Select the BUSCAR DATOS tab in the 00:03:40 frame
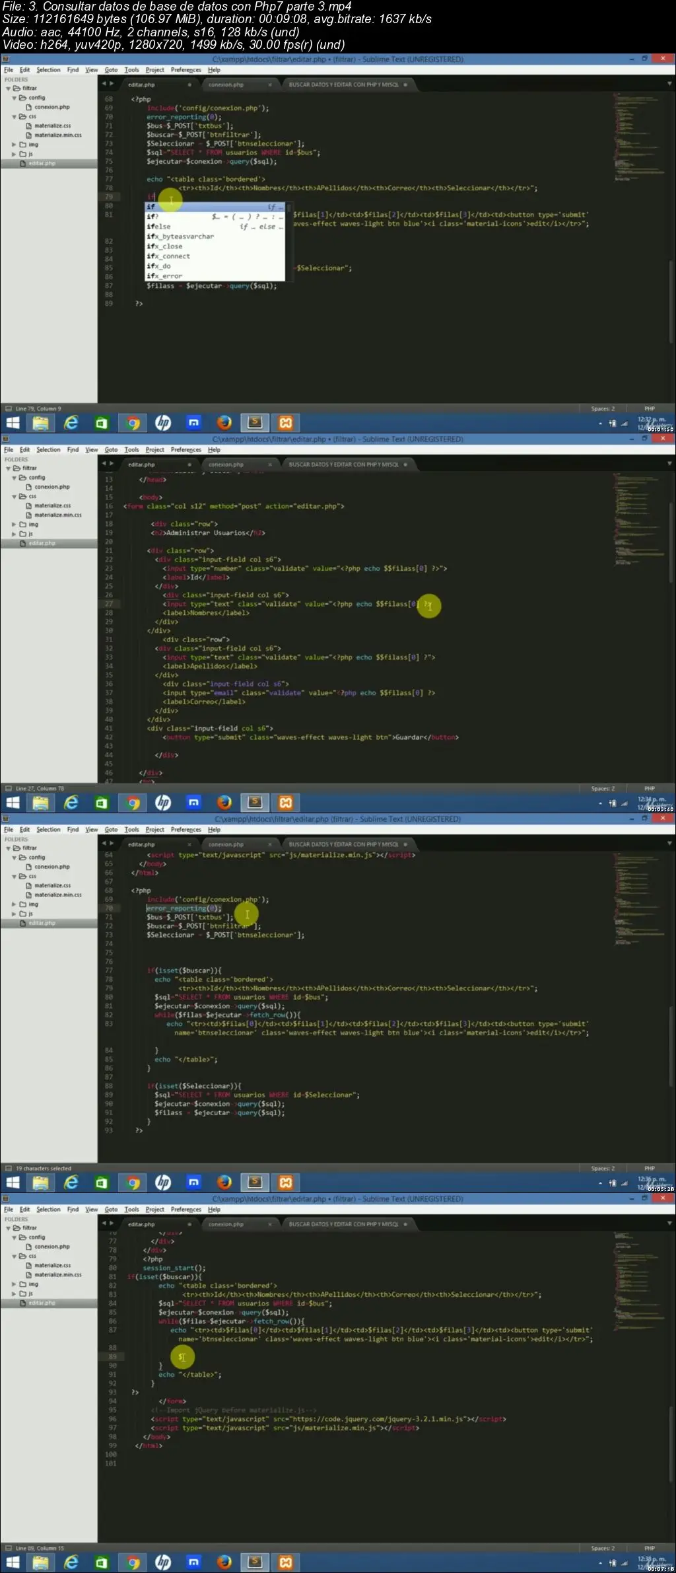This screenshot has height=1573, width=676. (343, 465)
